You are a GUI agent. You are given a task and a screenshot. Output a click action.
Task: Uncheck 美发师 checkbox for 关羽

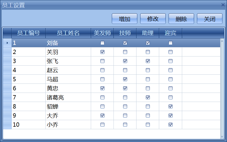click(x=102, y=52)
